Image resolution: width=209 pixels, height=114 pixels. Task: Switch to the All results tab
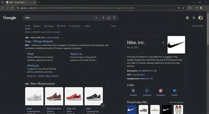tap(28, 26)
